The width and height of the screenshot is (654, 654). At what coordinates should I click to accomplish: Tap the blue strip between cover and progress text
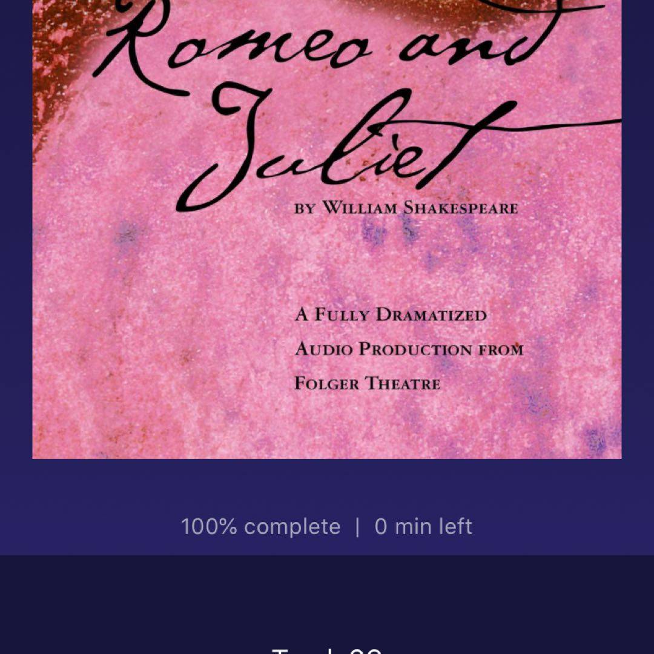tap(326, 486)
